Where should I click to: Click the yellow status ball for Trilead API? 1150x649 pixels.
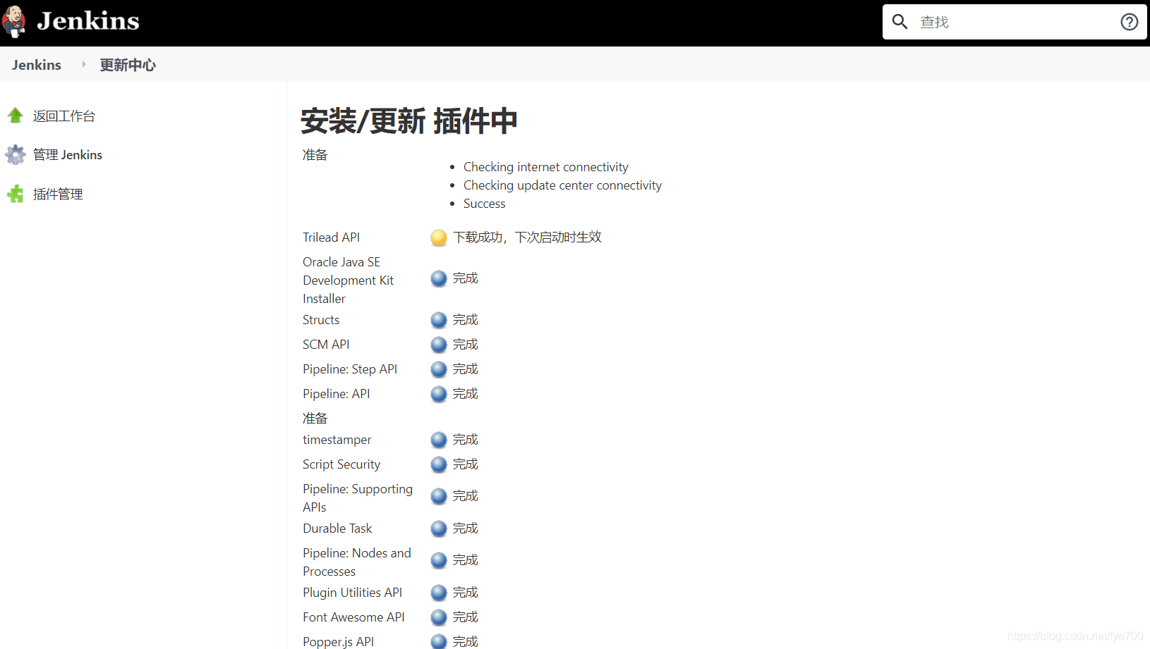[439, 238]
